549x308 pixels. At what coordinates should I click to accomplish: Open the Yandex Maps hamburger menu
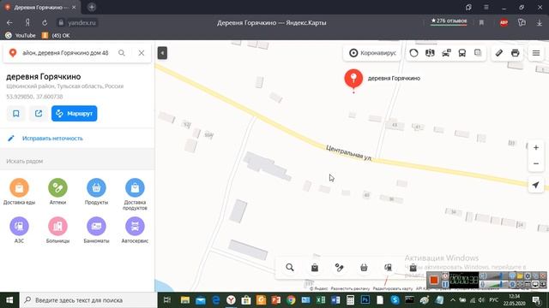536,53
